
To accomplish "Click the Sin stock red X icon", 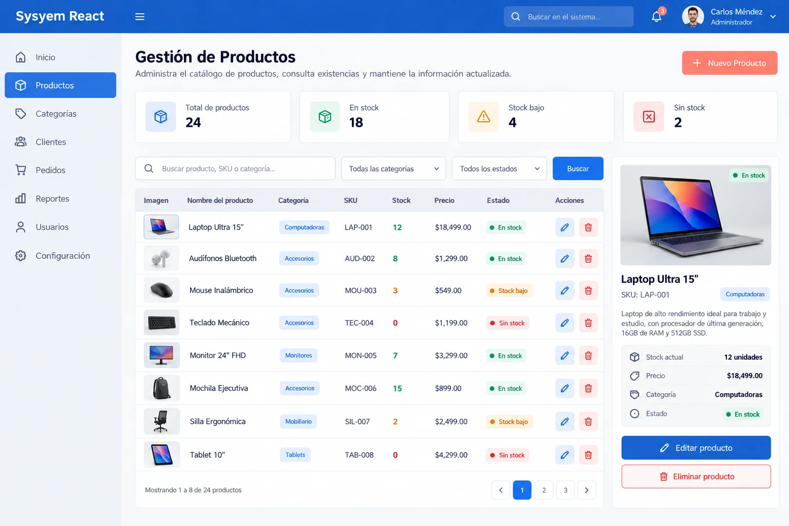I will tap(649, 117).
